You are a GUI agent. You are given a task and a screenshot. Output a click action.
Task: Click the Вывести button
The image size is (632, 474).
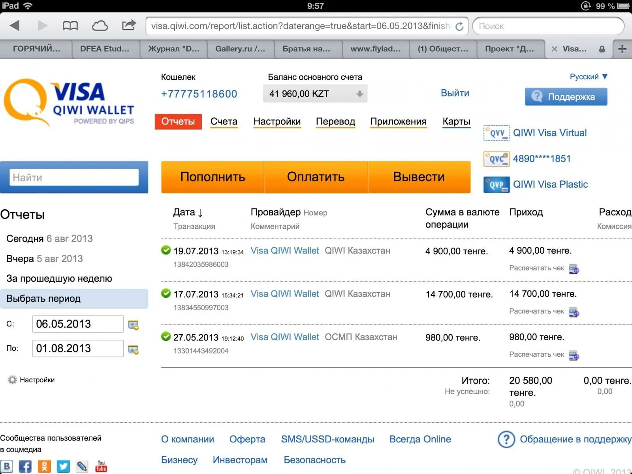tap(419, 177)
